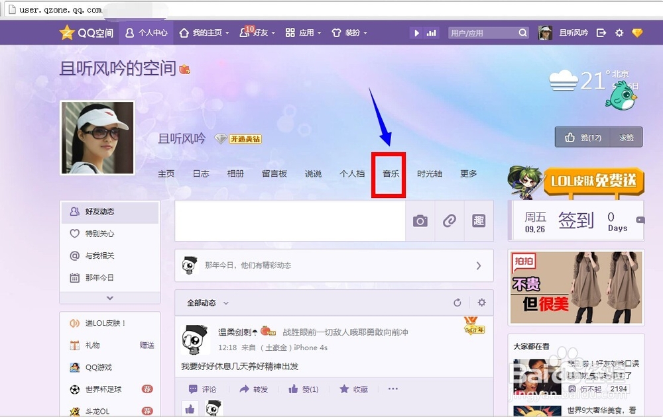
Task: Open the 更多 tab
Action: tap(469, 173)
